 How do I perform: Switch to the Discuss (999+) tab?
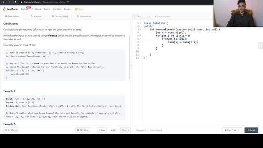pyautogui.click(x=60, y=16)
